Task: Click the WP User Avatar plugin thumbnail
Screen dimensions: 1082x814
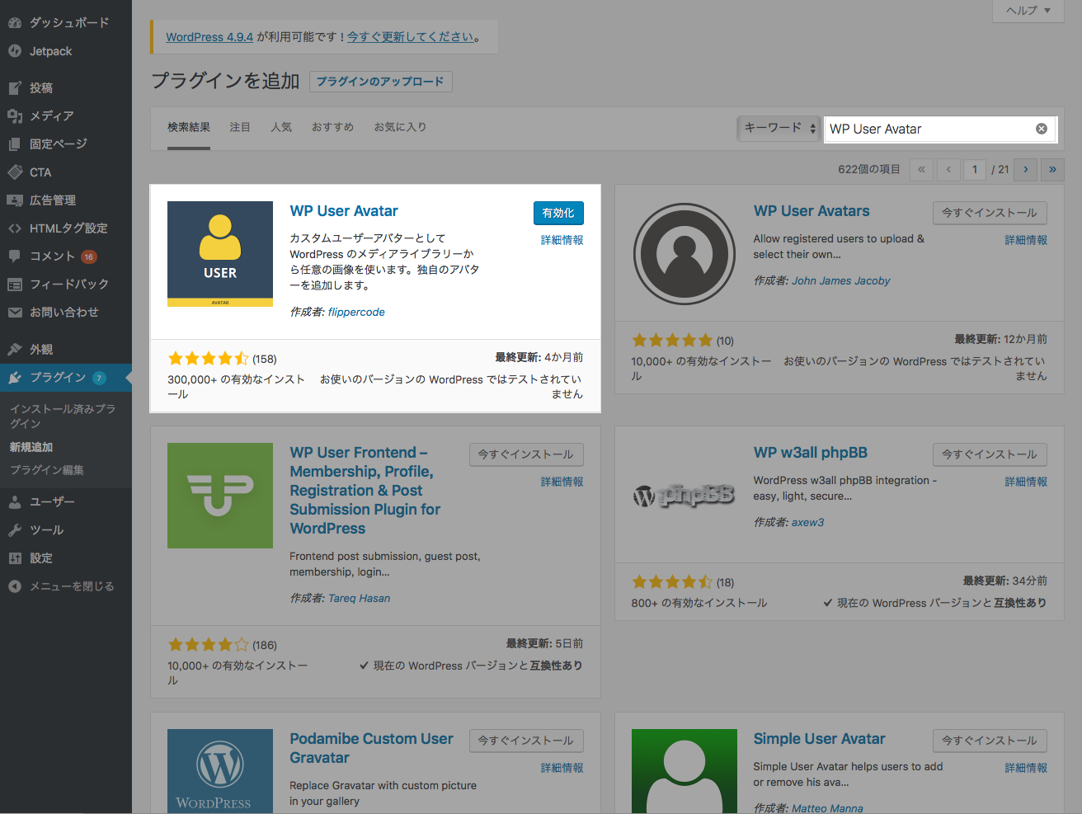Action: tap(220, 254)
